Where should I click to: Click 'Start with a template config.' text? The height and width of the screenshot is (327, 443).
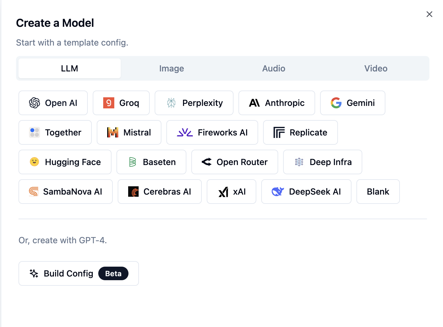(72, 42)
